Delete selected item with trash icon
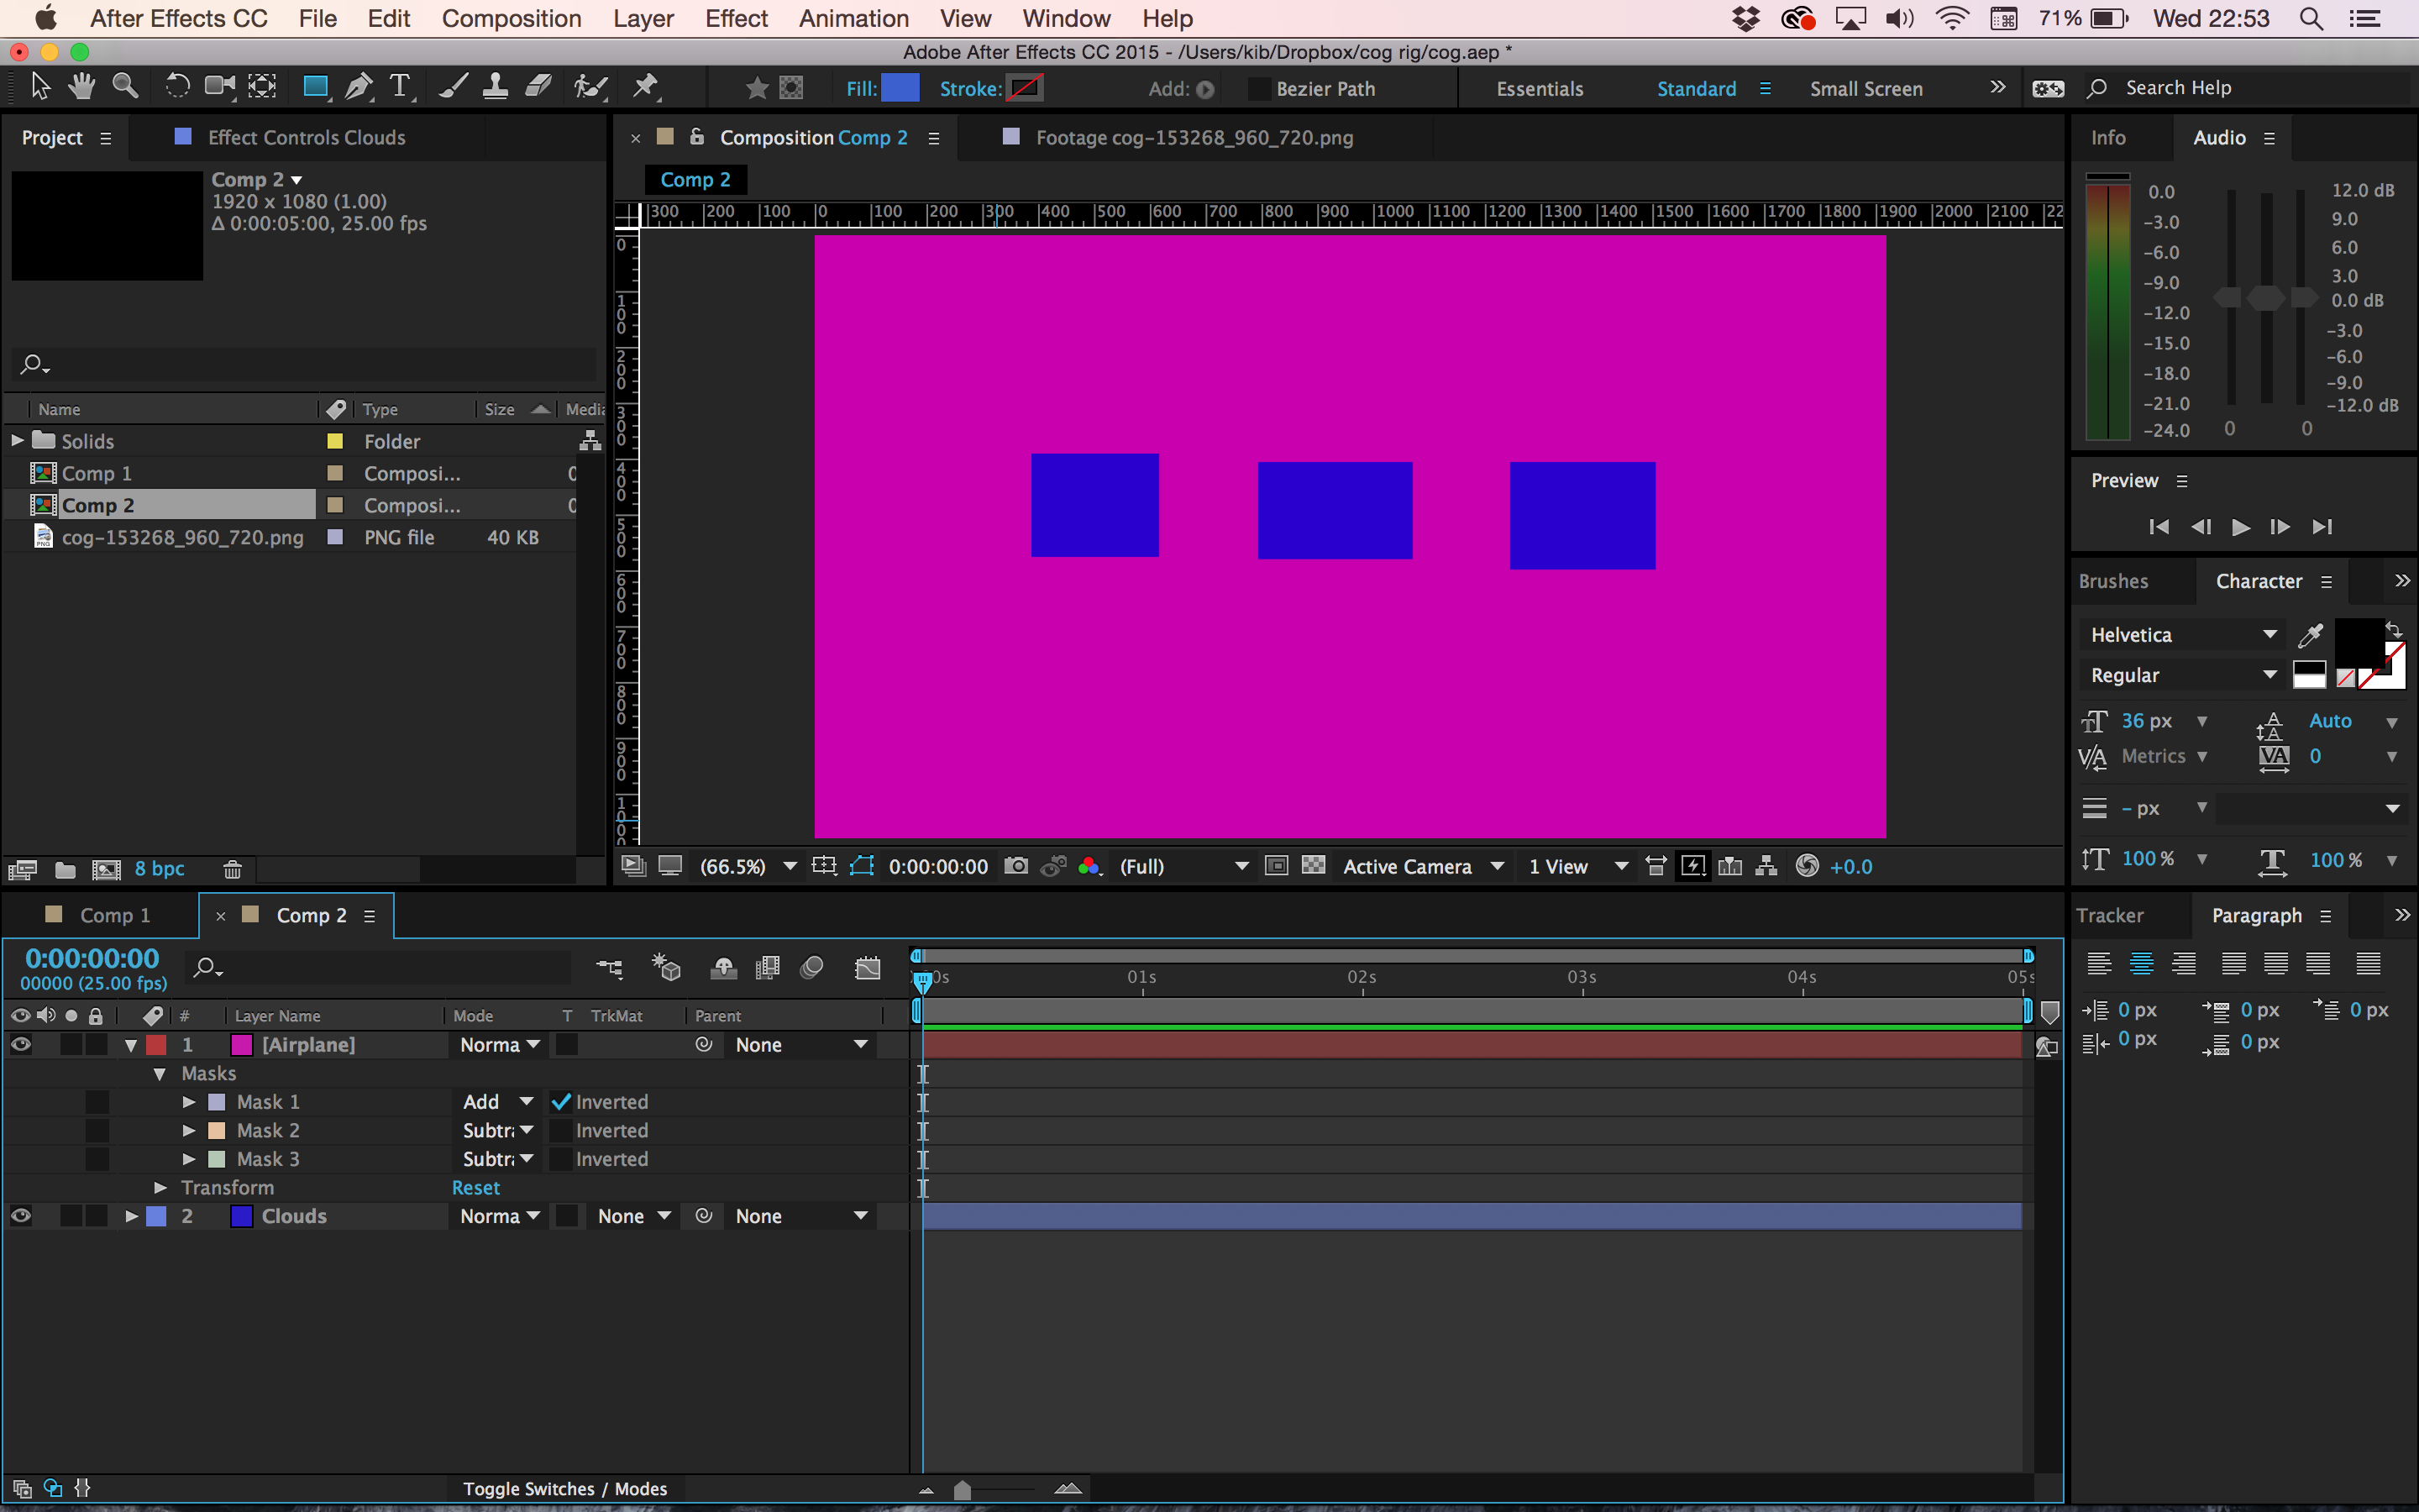 coord(232,869)
